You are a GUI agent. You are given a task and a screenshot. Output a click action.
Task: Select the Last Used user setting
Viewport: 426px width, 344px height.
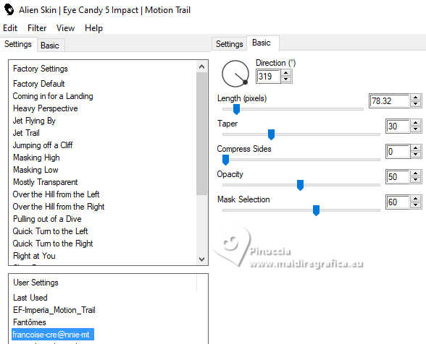(30, 298)
